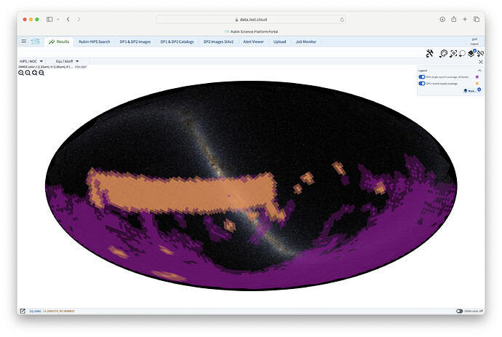The width and height of the screenshot is (502, 337).
Task: Click the data.lsst.cloud address bar
Action: tap(251, 20)
